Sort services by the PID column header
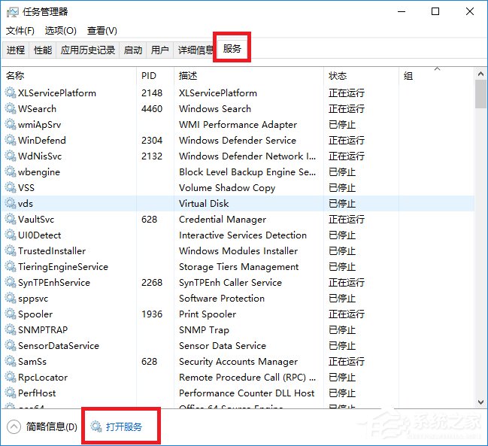Viewport: 488px width, 446px height. [x=149, y=76]
